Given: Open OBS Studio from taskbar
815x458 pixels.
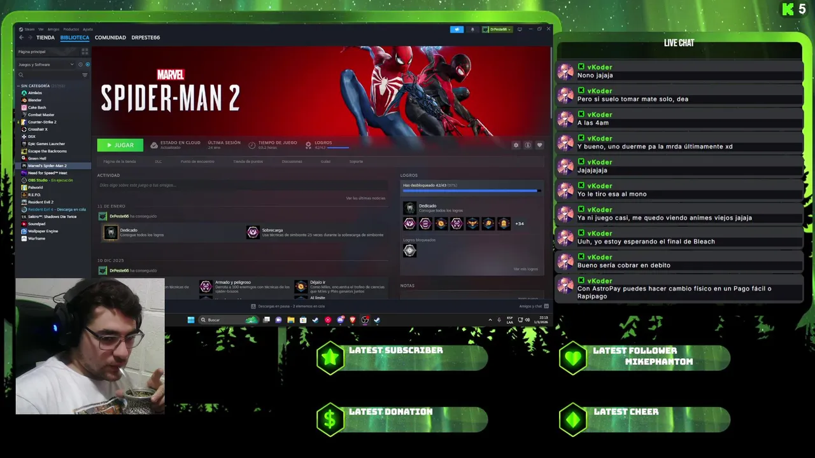Looking at the screenshot, I should 365,320.
